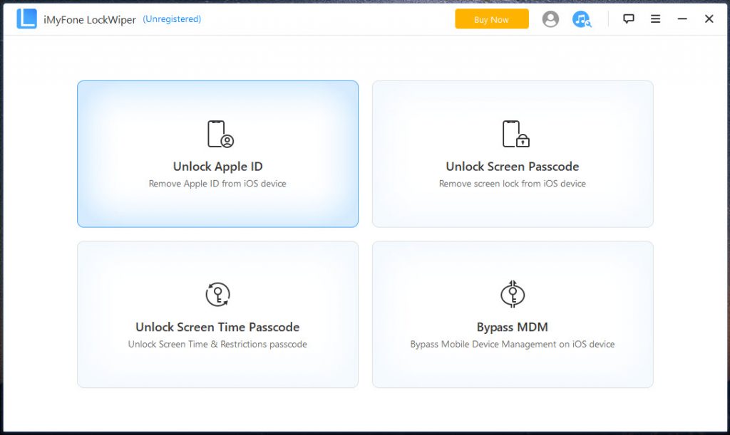The image size is (730, 435).
Task: Click the music search icon in title bar
Action: (582, 19)
